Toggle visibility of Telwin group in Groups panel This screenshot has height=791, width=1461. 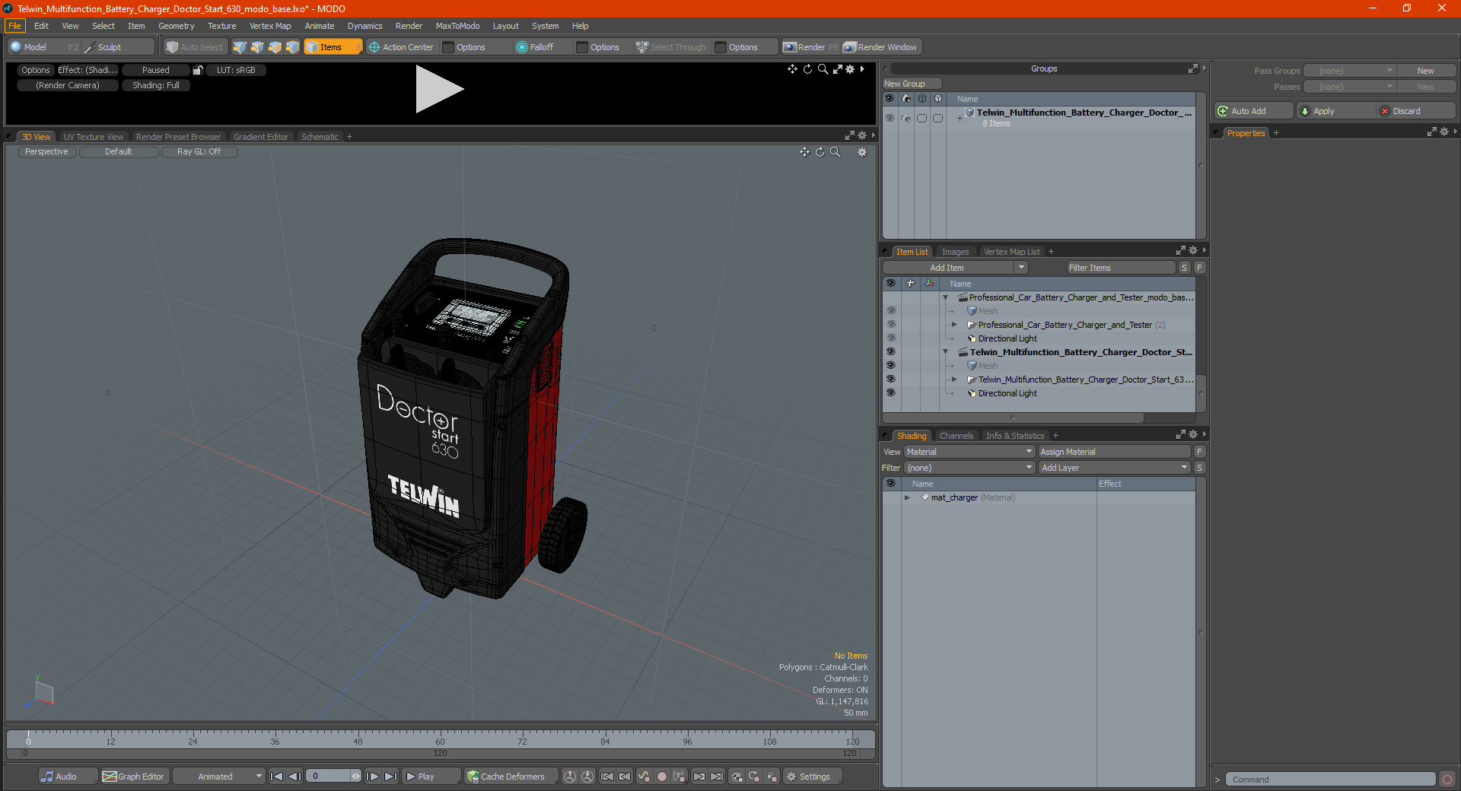click(x=890, y=118)
